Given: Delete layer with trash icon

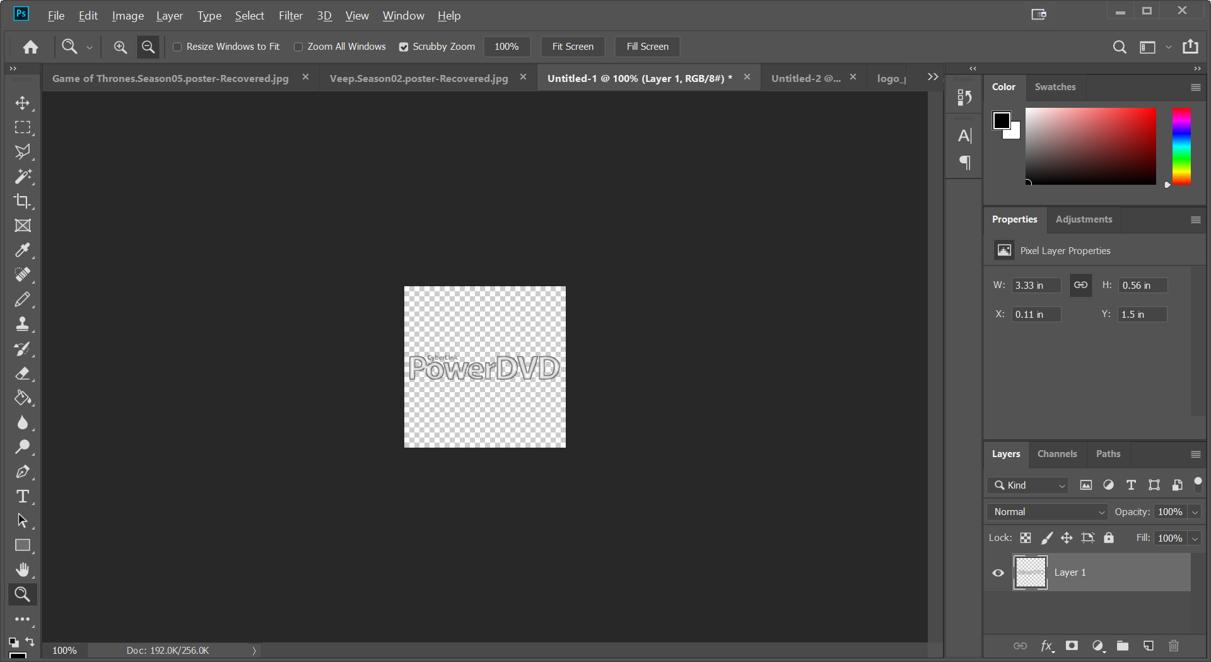Looking at the screenshot, I should point(1174,646).
